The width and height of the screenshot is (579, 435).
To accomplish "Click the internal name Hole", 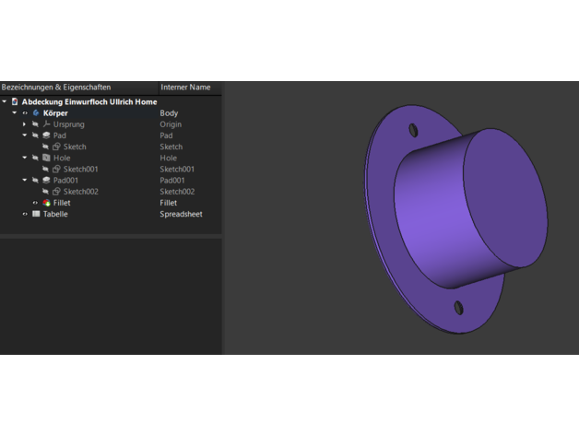I will [x=169, y=158].
